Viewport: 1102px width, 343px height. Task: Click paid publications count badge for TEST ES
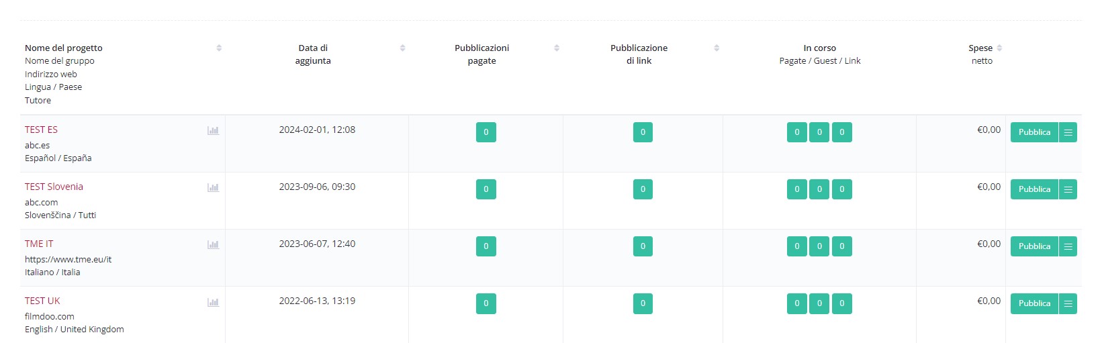tap(486, 132)
